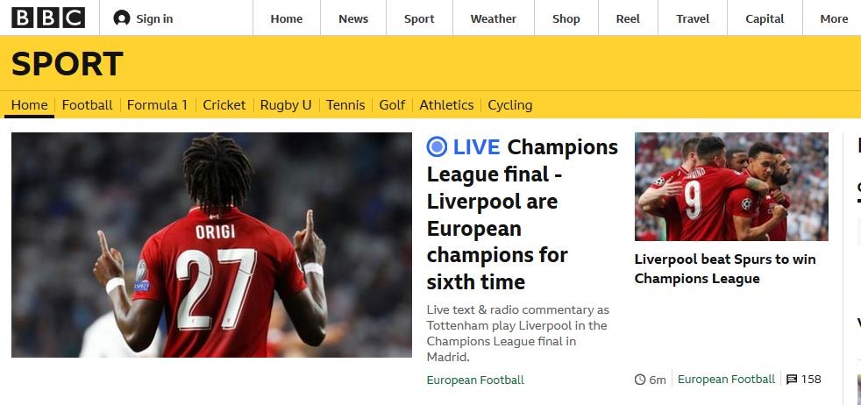Open the More navigation menu
Image resolution: width=861 pixels, height=405 pixels.
point(834,18)
